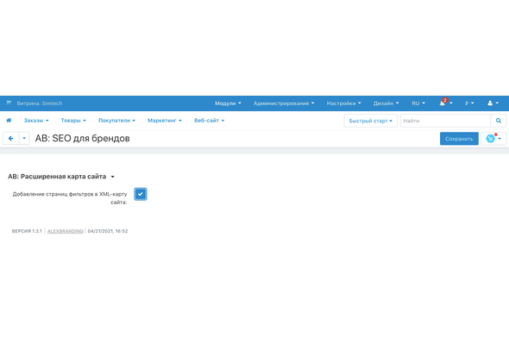Open the Модули menu
The image size is (509, 337).
click(x=228, y=103)
